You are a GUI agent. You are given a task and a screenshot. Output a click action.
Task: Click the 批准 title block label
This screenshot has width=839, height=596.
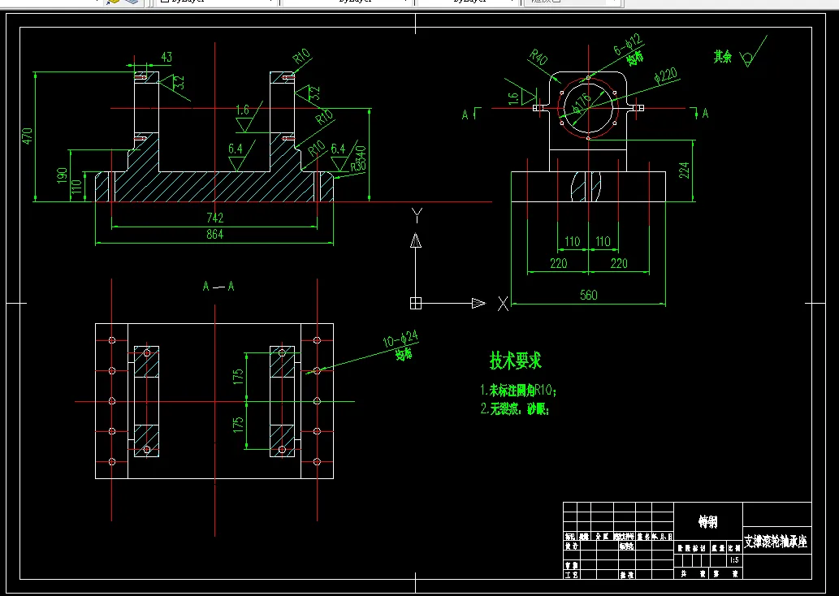pyautogui.click(x=627, y=575)
